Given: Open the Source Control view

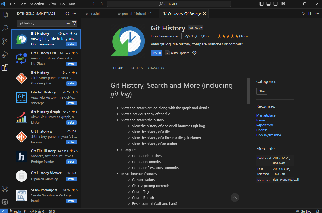Looking at the screenshot, I should pyautogui.click(x=5, y=41).
